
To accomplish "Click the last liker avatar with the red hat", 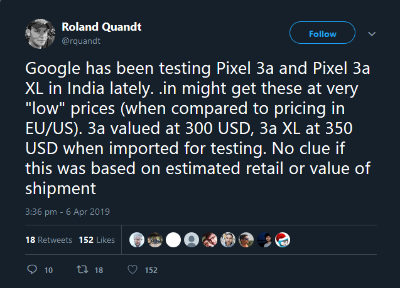I will pos(283,240).
